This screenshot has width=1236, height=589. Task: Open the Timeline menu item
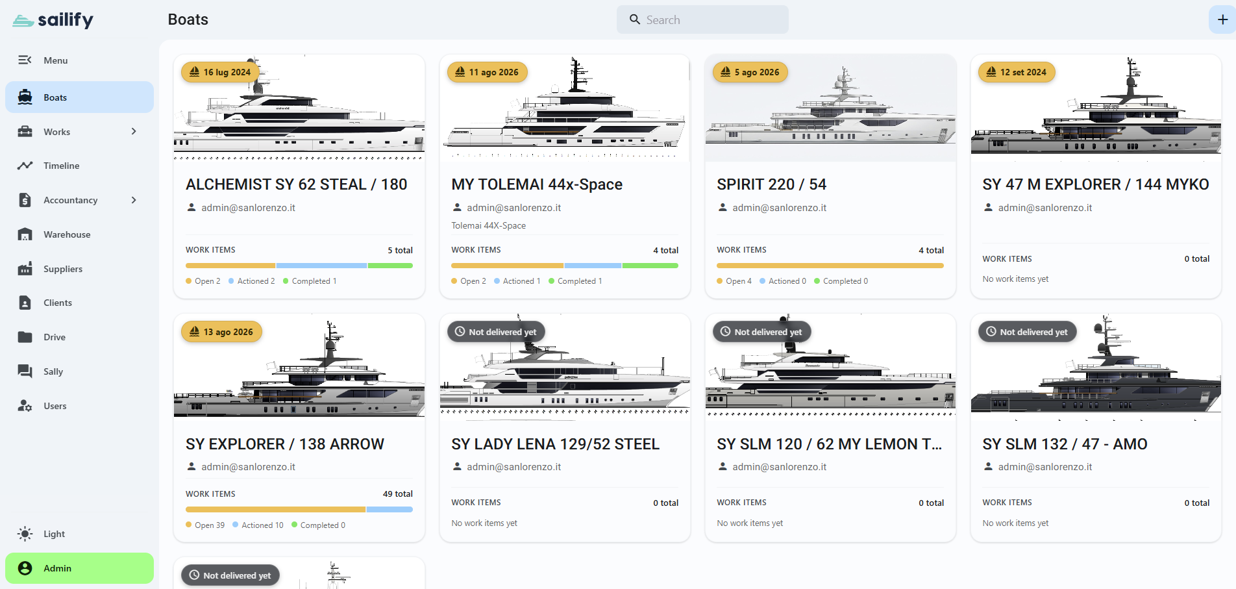79,166
